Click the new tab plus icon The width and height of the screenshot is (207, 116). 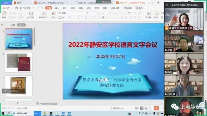(x=158, y=3)
